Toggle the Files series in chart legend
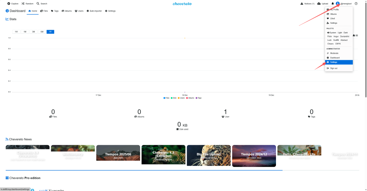The width and height of the screenshot is (367, 191). click(166, 98)
